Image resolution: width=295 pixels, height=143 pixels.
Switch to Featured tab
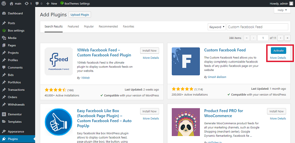click(73, 26)
